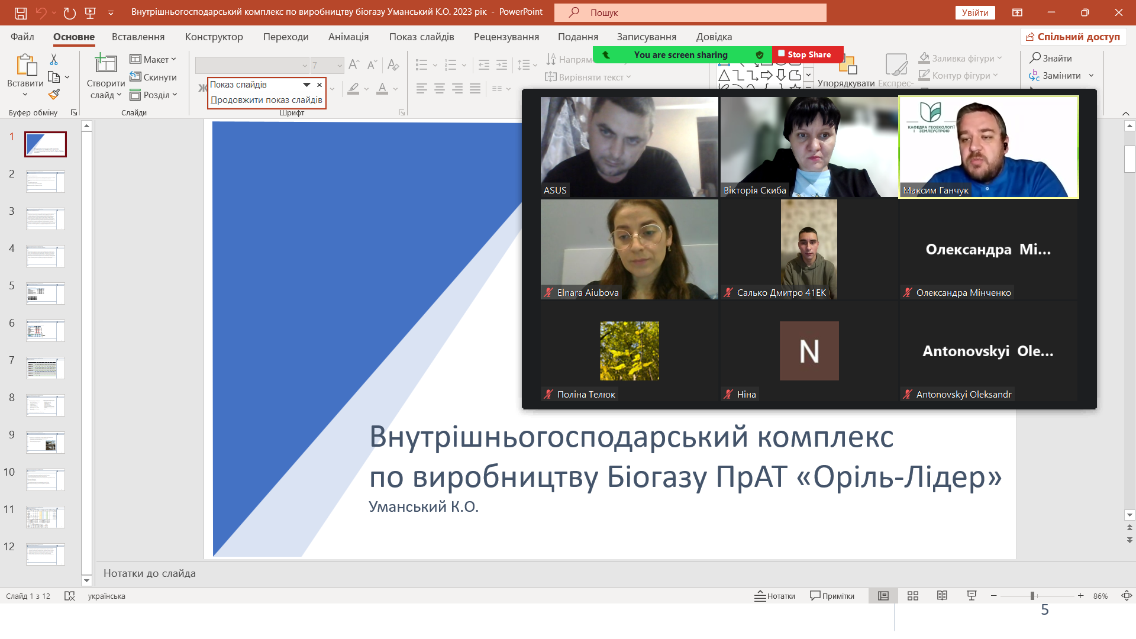Open Reading view from status bar
Image resolution: width=1136 pixels, height=639 pixels.
pos(942,596)
